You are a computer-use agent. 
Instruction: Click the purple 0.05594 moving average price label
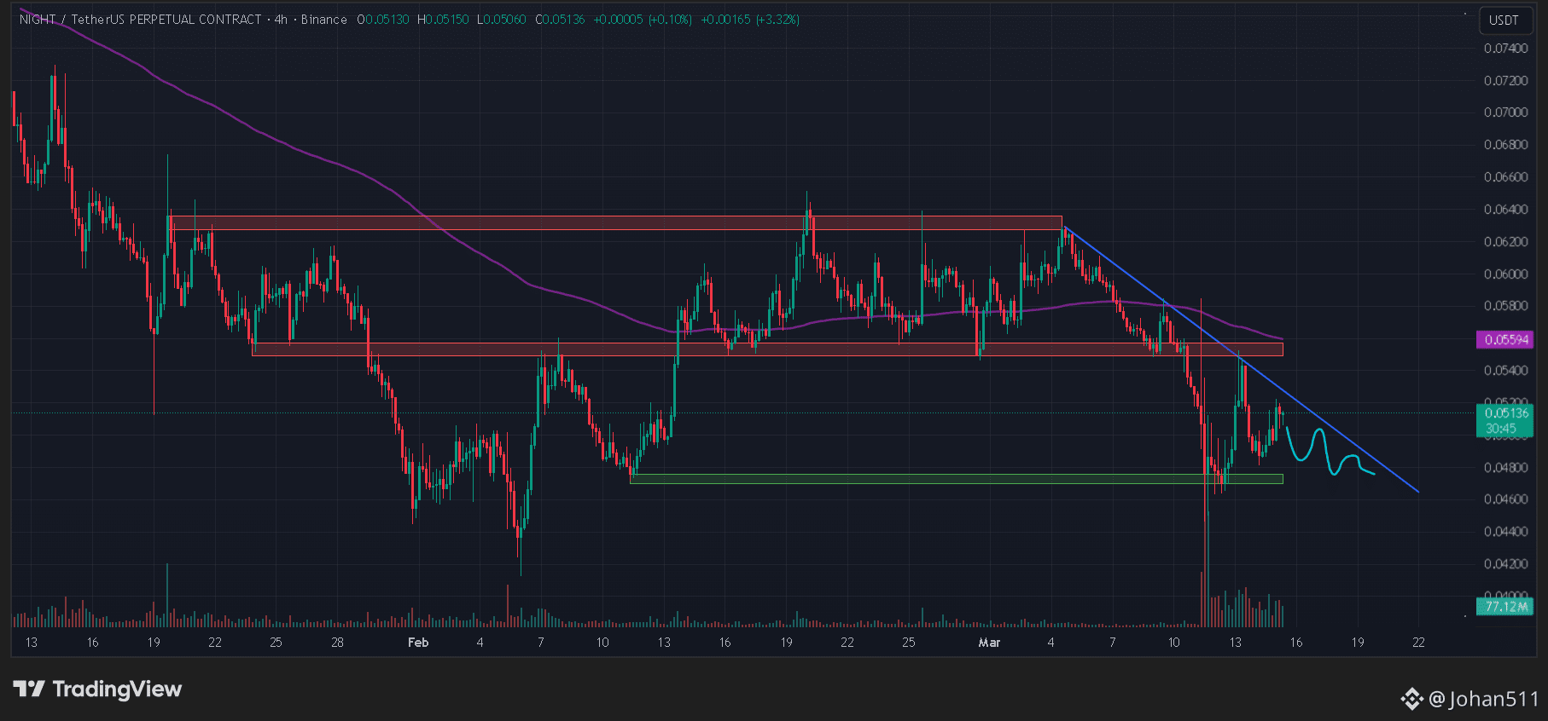pos(1505,339)
